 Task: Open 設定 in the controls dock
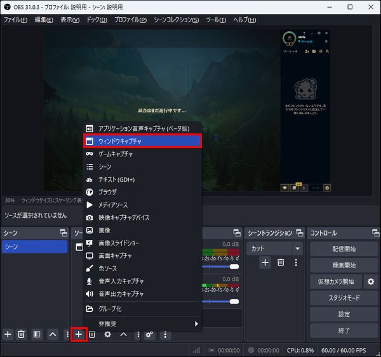(x=344, y=314)
